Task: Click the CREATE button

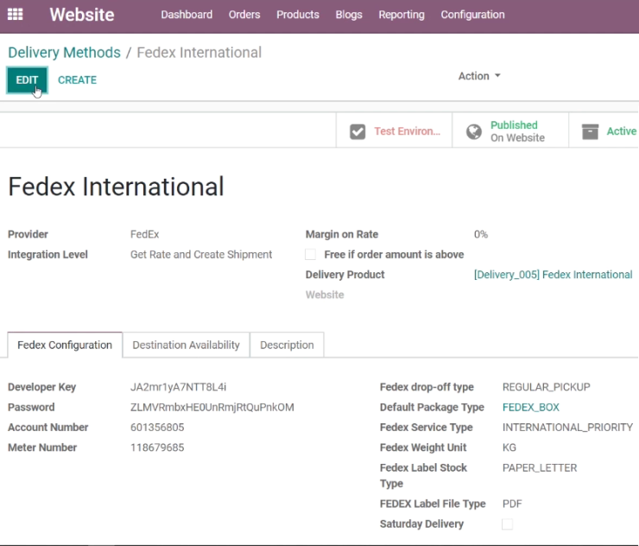Action: 77,80
